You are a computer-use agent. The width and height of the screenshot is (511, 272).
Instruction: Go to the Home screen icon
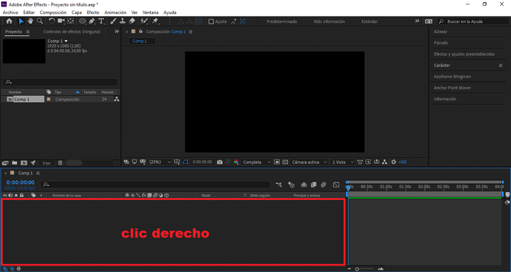pos(9,21)
